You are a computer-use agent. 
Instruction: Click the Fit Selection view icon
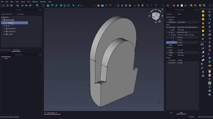tap(7, 6)
